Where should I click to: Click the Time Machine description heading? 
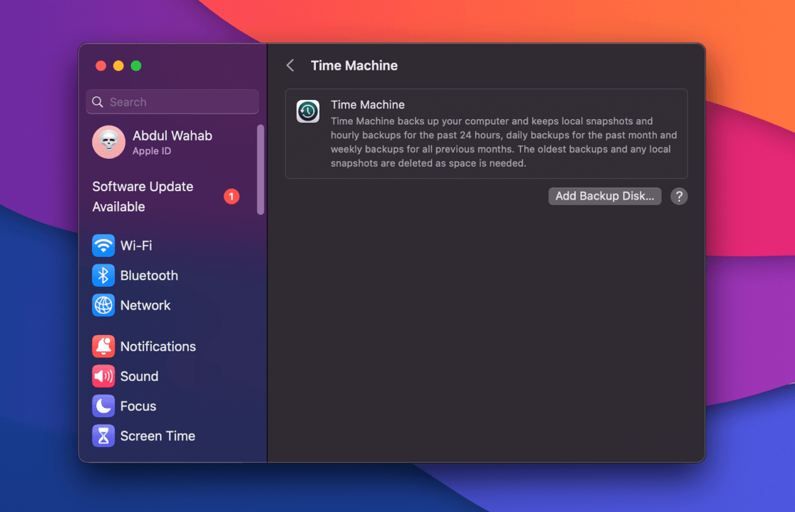368,105
